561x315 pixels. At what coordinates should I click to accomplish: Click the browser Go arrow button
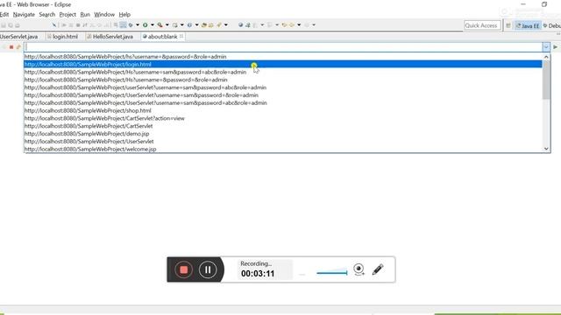point(555,46)
